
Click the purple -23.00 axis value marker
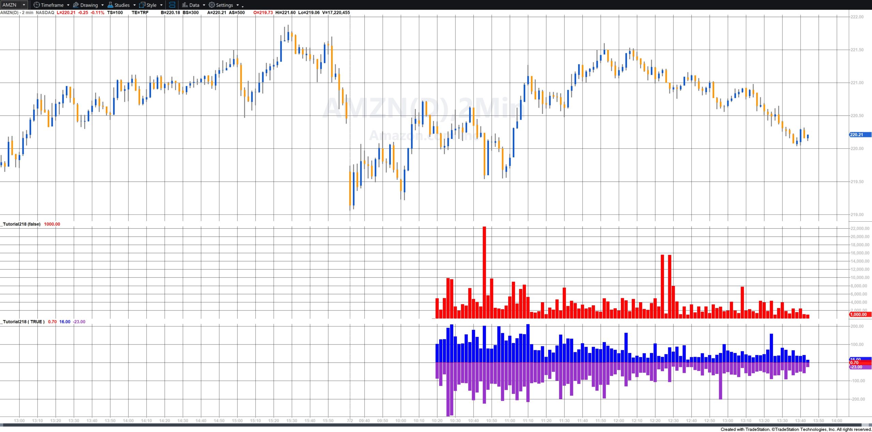[860, 367]
